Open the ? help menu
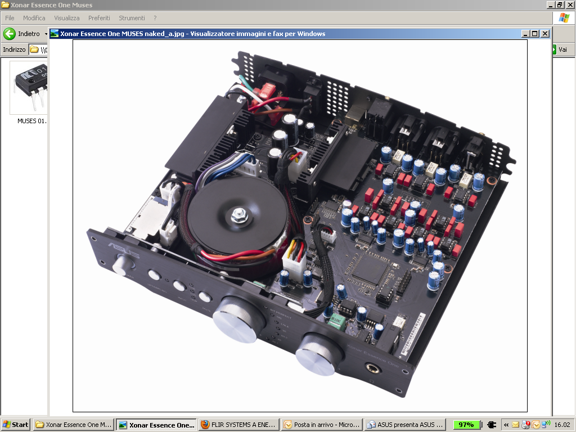 (155, 18)
